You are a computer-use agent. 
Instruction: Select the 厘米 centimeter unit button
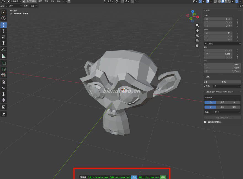222,107
